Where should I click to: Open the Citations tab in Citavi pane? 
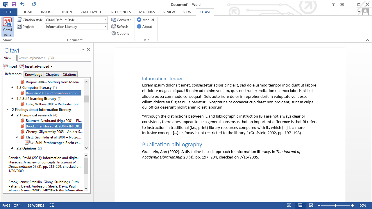(70, 75)
